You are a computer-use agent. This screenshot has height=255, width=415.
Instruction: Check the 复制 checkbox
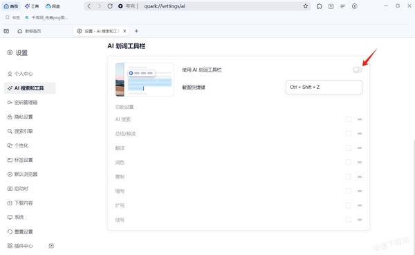(349, 176)
